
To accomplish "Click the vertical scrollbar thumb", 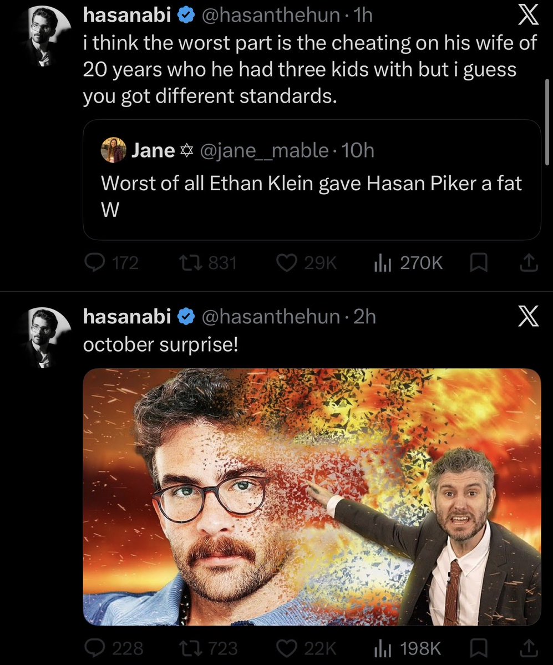I will tap(547, 122).
